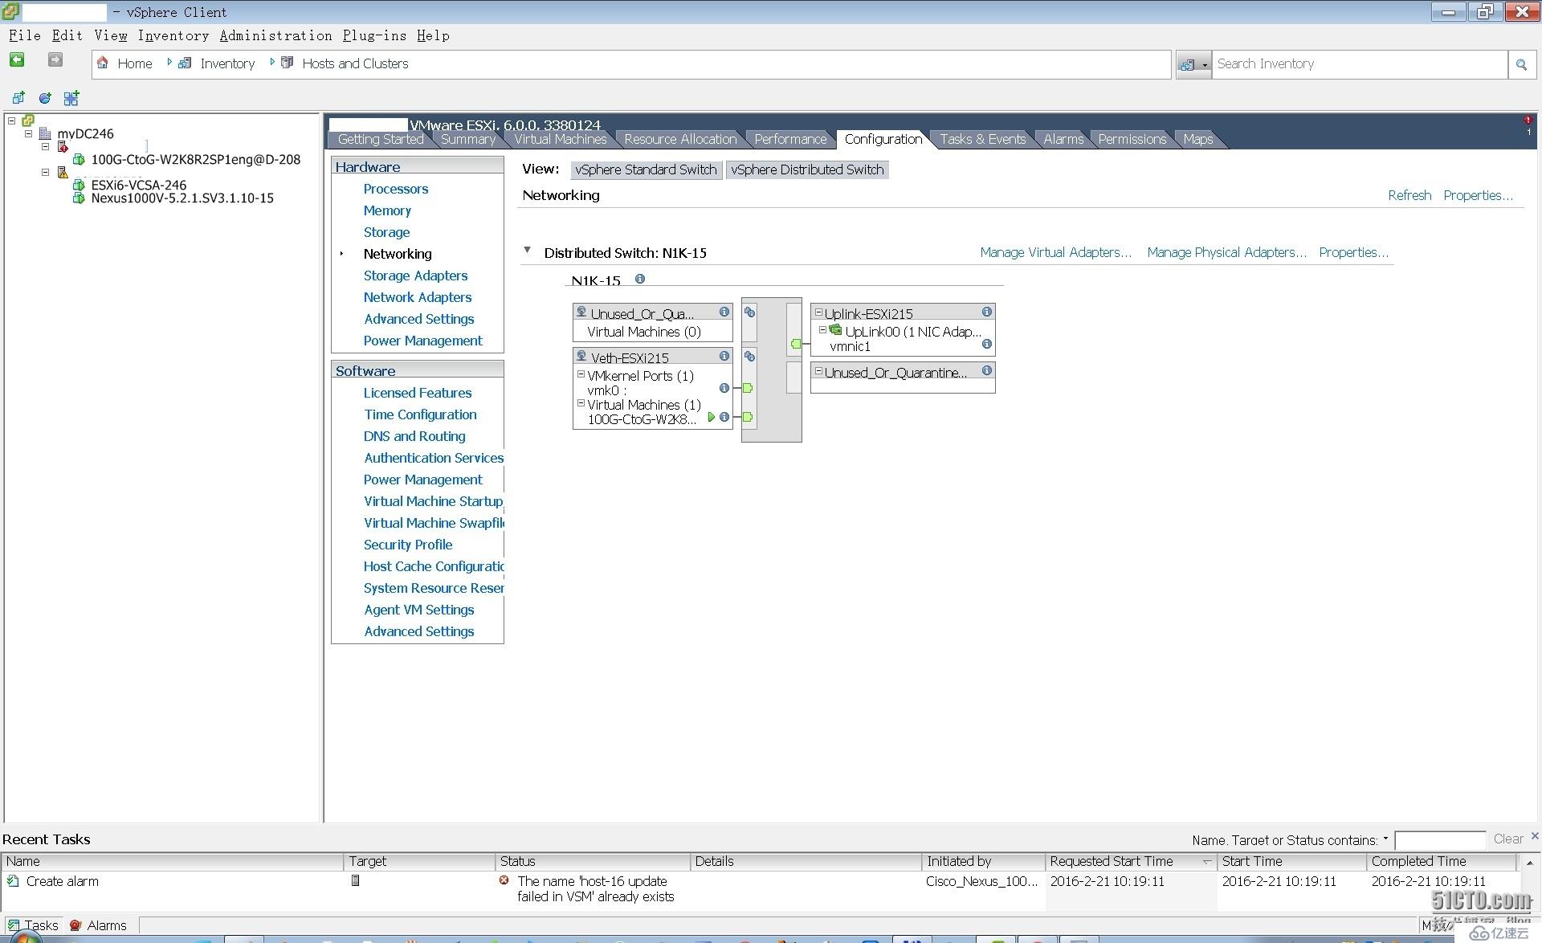The height and width of the screenshot is (943, 1542).
Task: Collapse the Distributed Switch: N1K-15 section
Action: (x=528, y=251)
